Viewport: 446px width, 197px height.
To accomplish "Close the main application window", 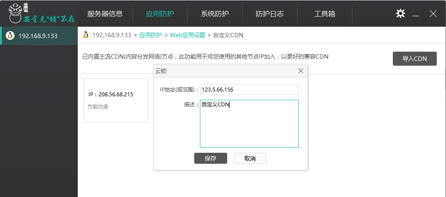I will [433, 13].
